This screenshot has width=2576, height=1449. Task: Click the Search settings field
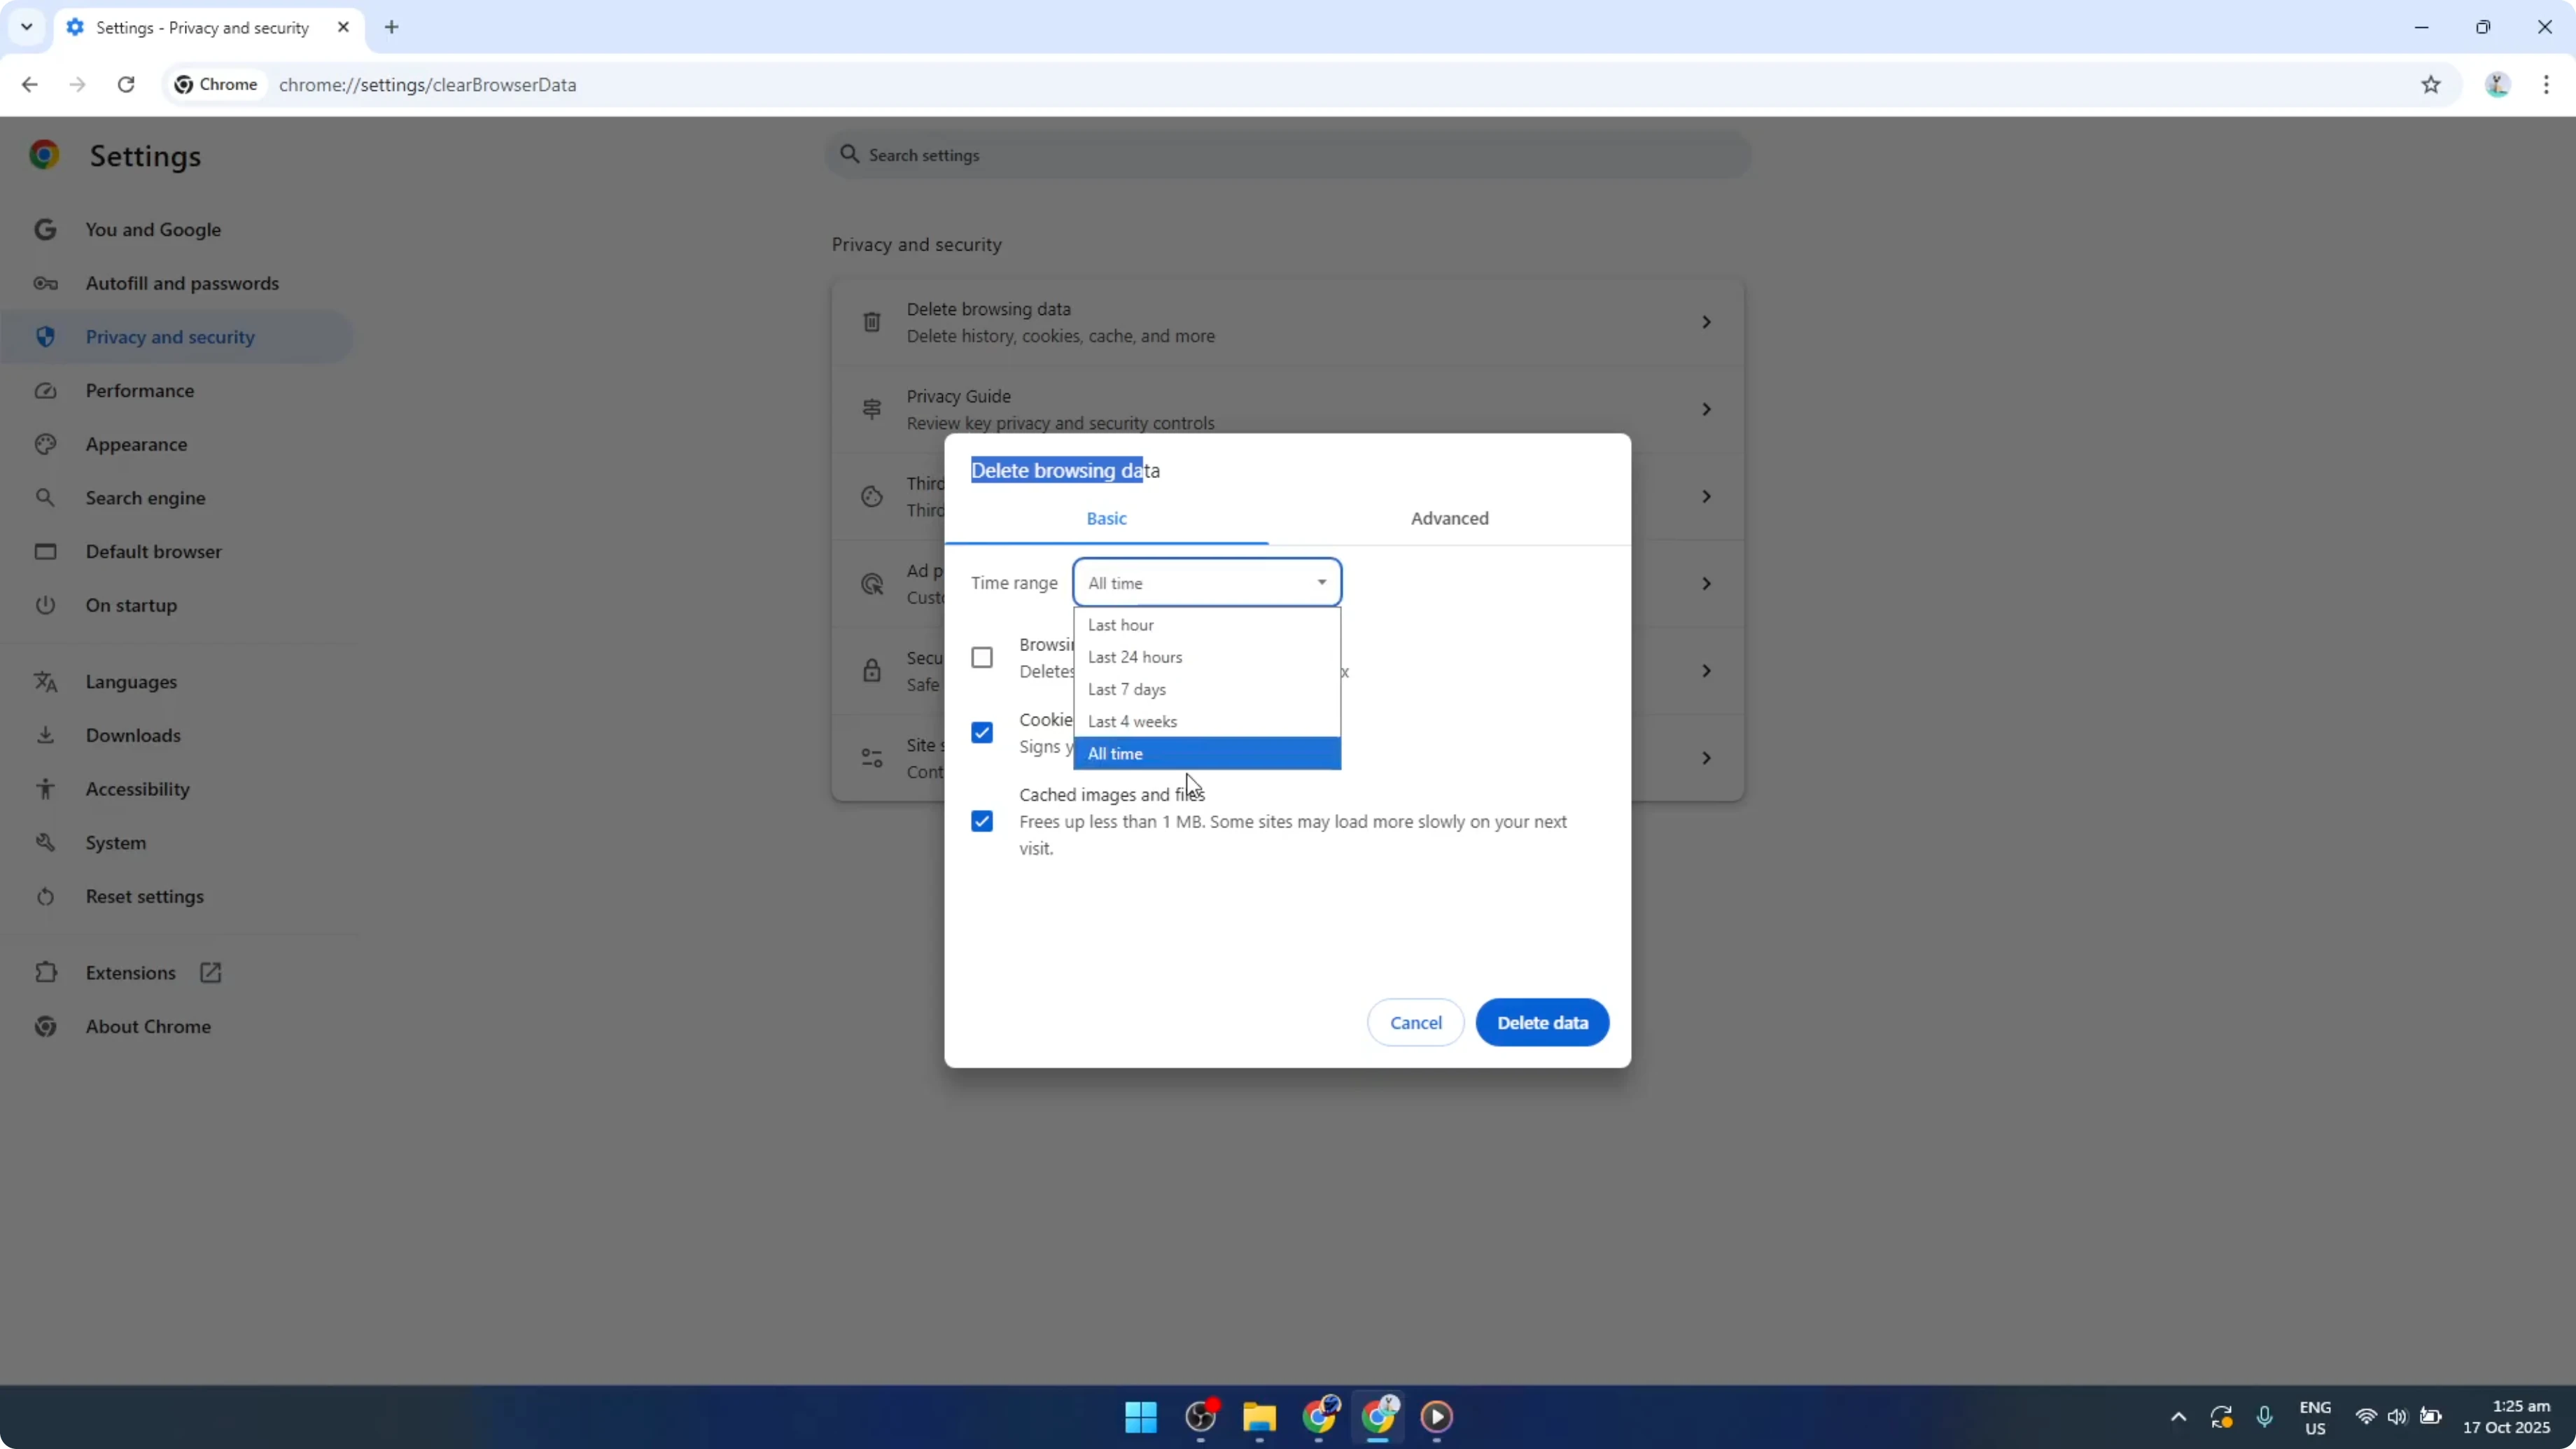coord(1288,155)
